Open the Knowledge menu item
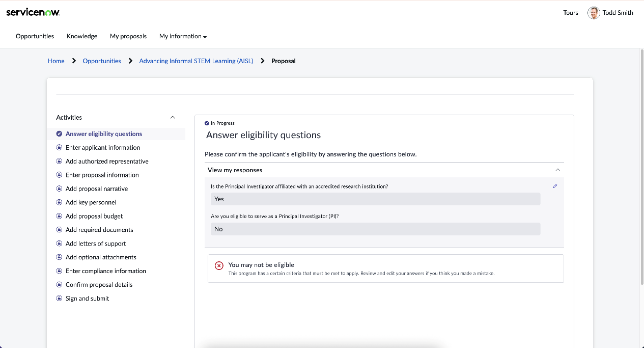Image resolution: width=644 pixels, height=350 pixels. [82, 36]
